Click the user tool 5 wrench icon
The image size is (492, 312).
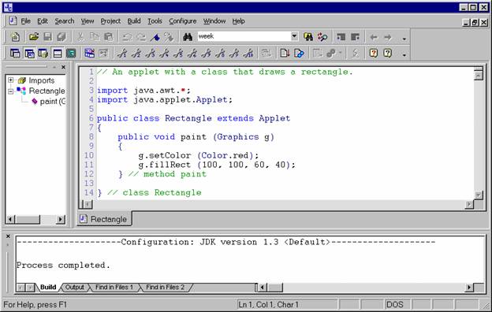(178, 54)
